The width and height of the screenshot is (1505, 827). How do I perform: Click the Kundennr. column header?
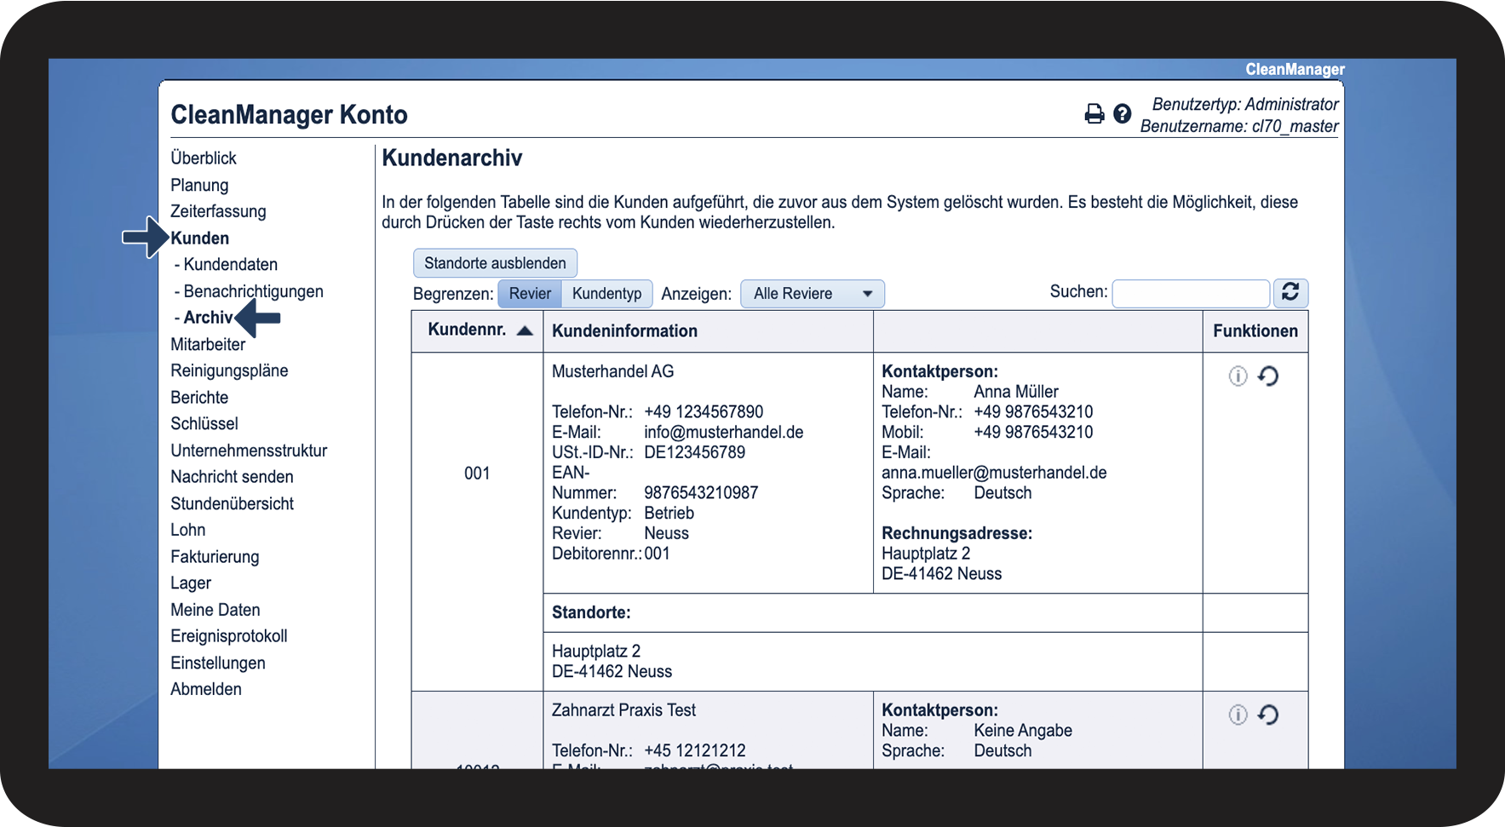(477, 330)
